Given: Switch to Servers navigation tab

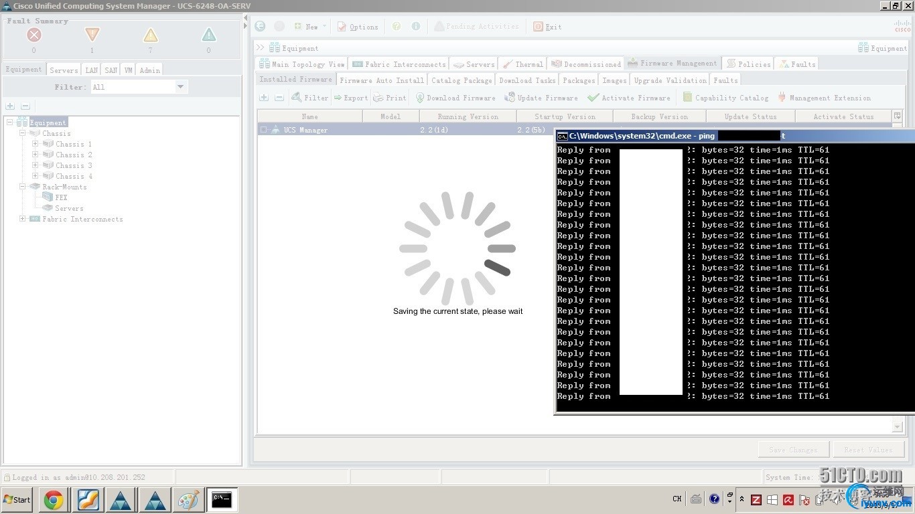Looking at the screenshot, I should click(64, 70).
